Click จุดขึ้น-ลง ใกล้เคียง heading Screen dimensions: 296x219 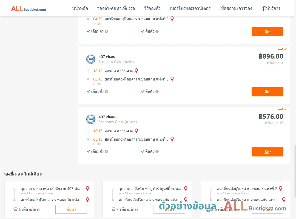pos(23,174)
